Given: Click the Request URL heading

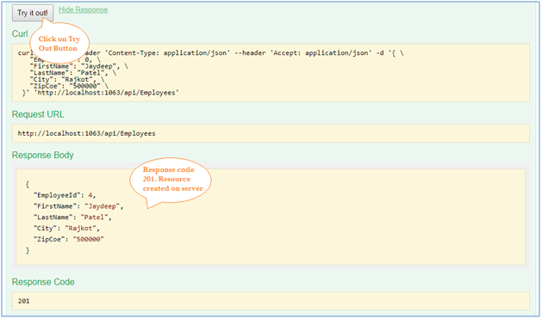Looking at the screenshot, I should (38, 114).
